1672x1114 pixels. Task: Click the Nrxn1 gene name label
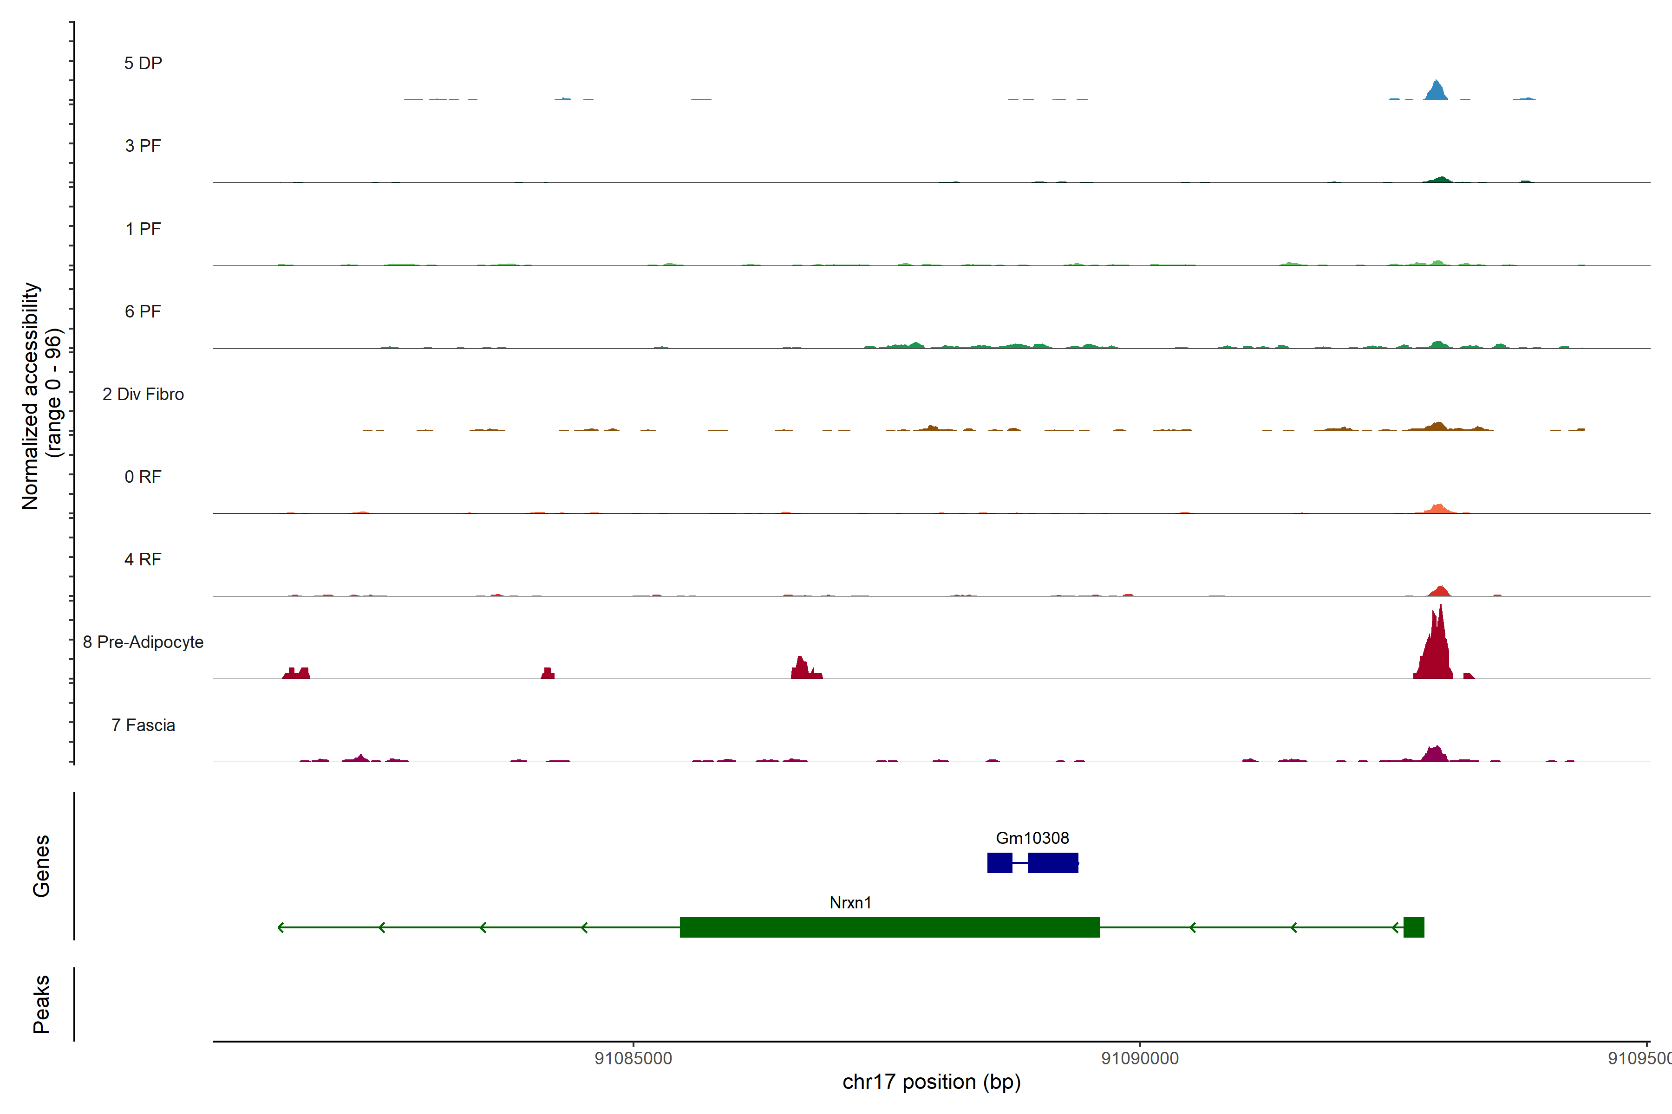point(850,902)
